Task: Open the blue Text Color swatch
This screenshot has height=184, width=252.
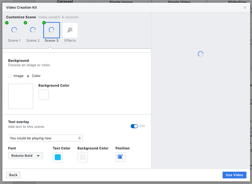Action: [58, 157]
